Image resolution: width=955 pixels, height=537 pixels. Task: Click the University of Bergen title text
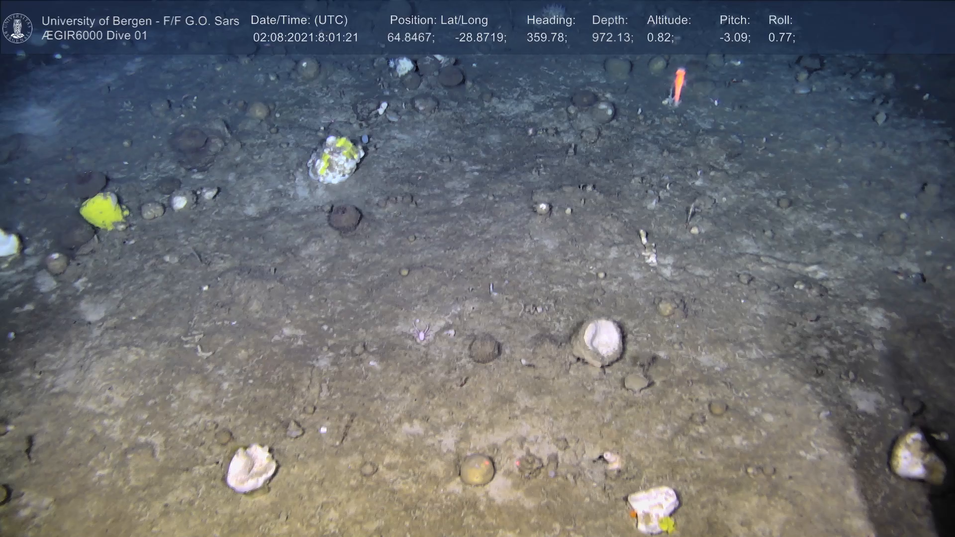tap(140, 21)
